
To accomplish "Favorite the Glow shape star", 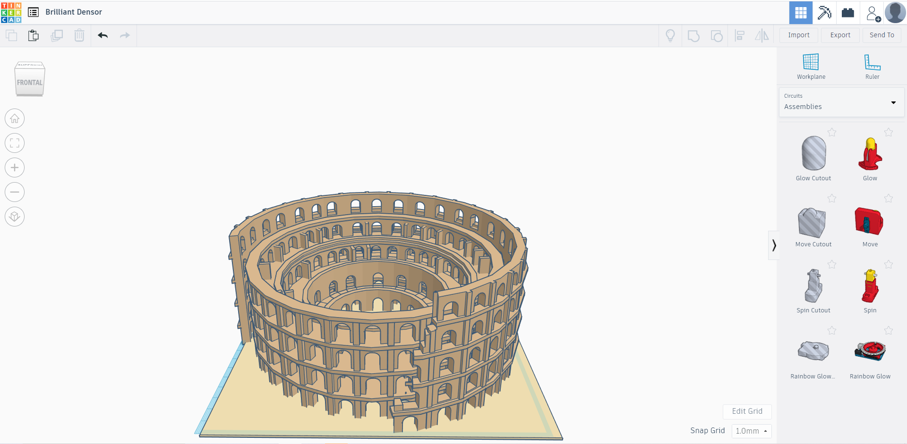I will (889, 133).
